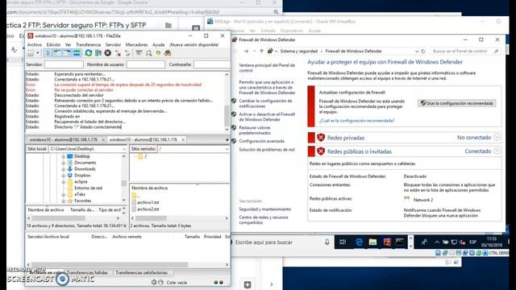
Task: Toggle transfer queue processing icon in FileZilla
Action: coord(98,53)
